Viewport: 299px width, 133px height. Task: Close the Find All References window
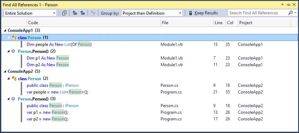tap(294, 5)
